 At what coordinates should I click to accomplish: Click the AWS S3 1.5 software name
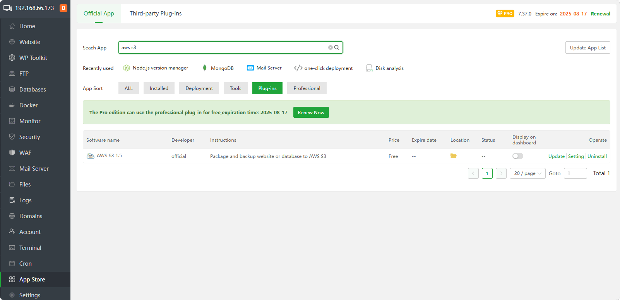pos(109,156)
